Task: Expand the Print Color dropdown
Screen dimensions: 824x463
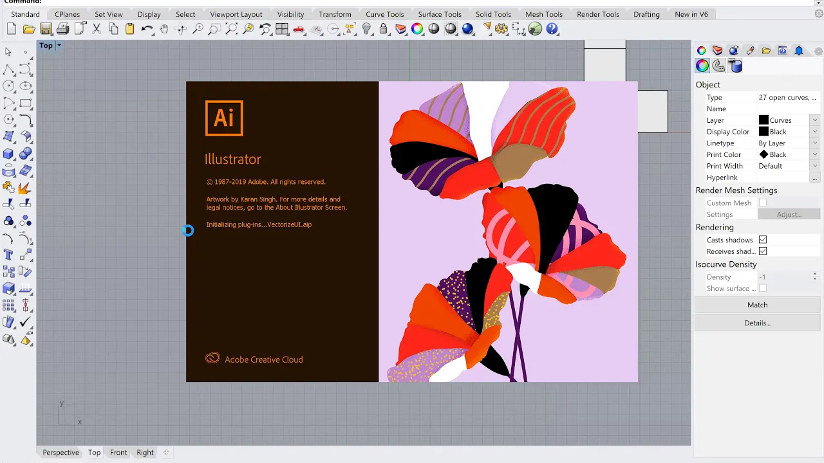Action: (815, 154)
